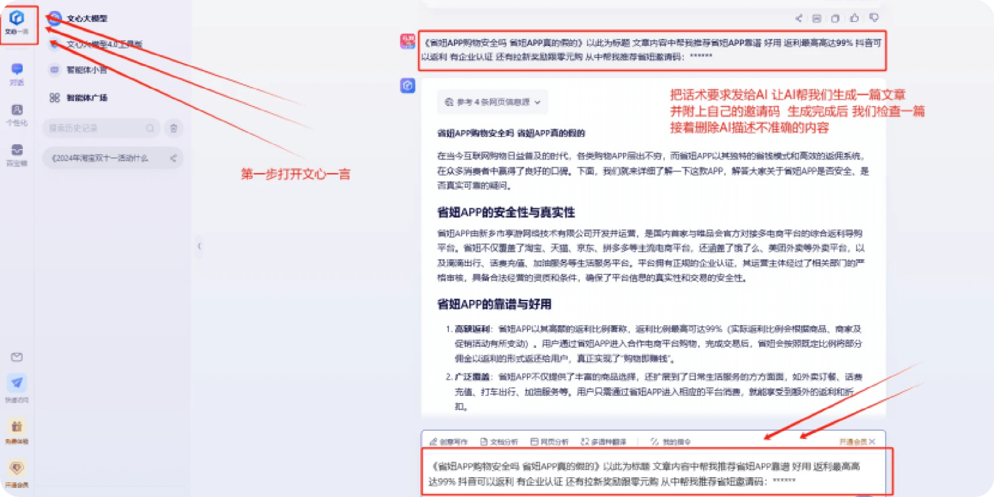994x497 pixels.
Task: Click the 文心一言 logo in sidebar
Action: [x=17, y=23]
